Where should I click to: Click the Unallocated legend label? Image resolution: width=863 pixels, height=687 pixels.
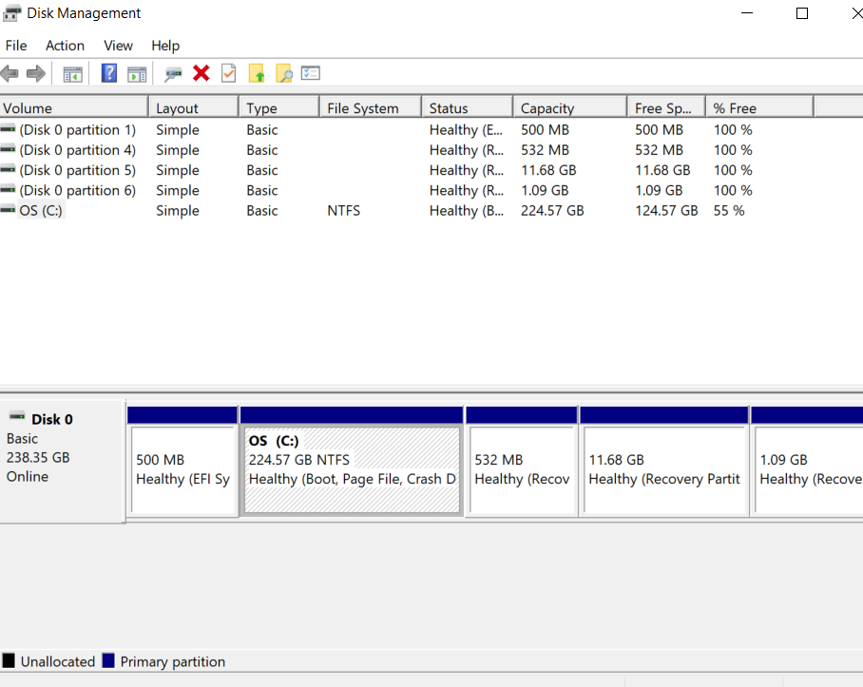point(58,661)
